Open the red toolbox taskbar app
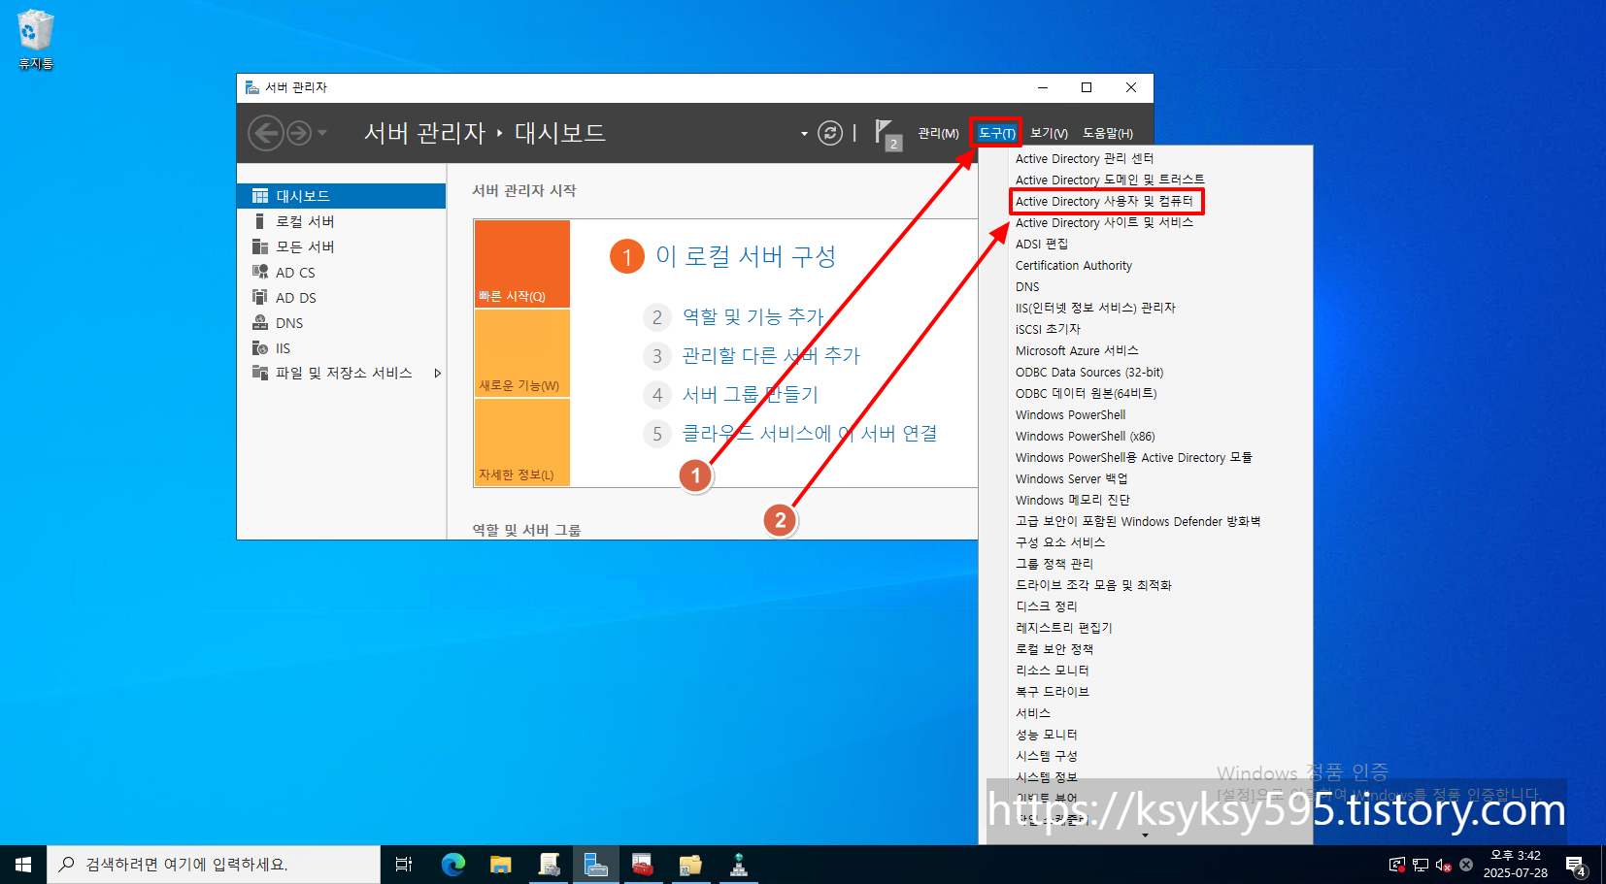 tap(643, 864)
